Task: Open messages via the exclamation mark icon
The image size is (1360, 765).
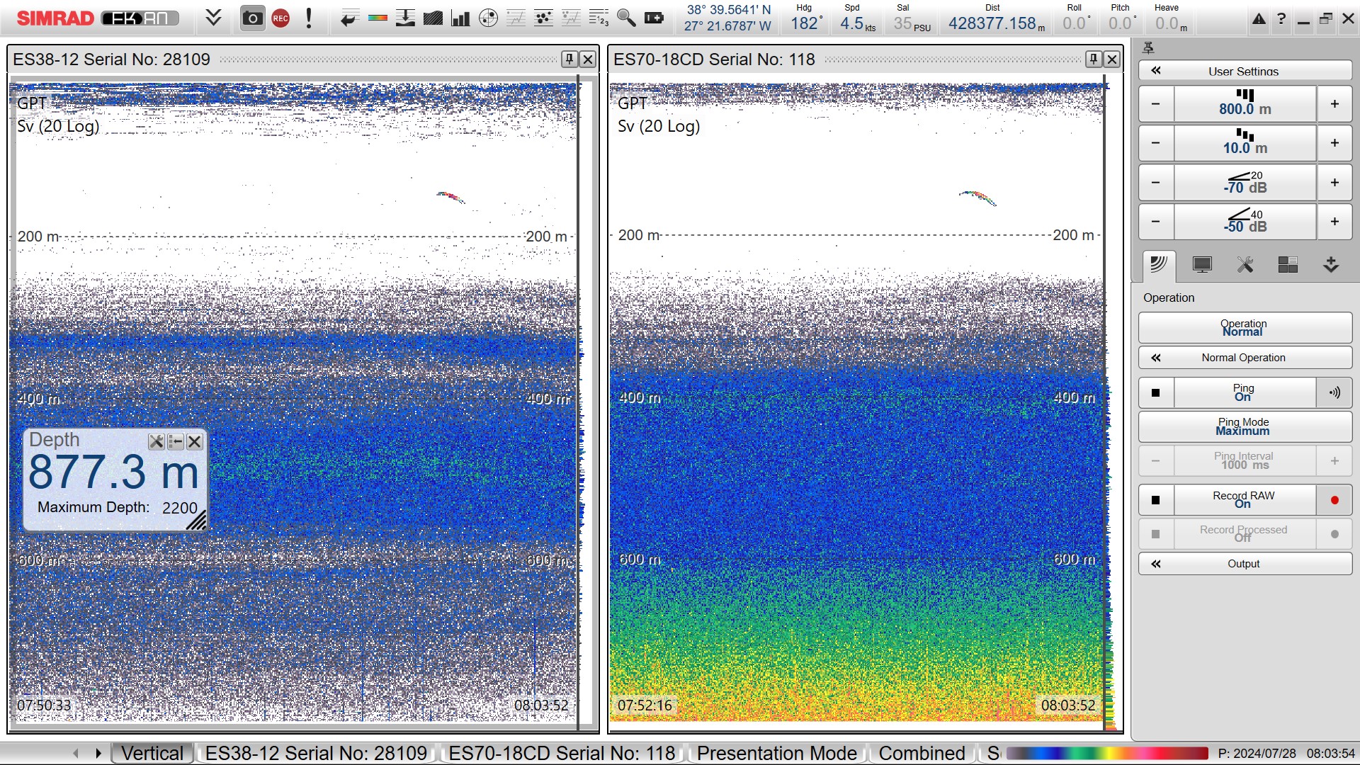Action: (x=309, y=18)
